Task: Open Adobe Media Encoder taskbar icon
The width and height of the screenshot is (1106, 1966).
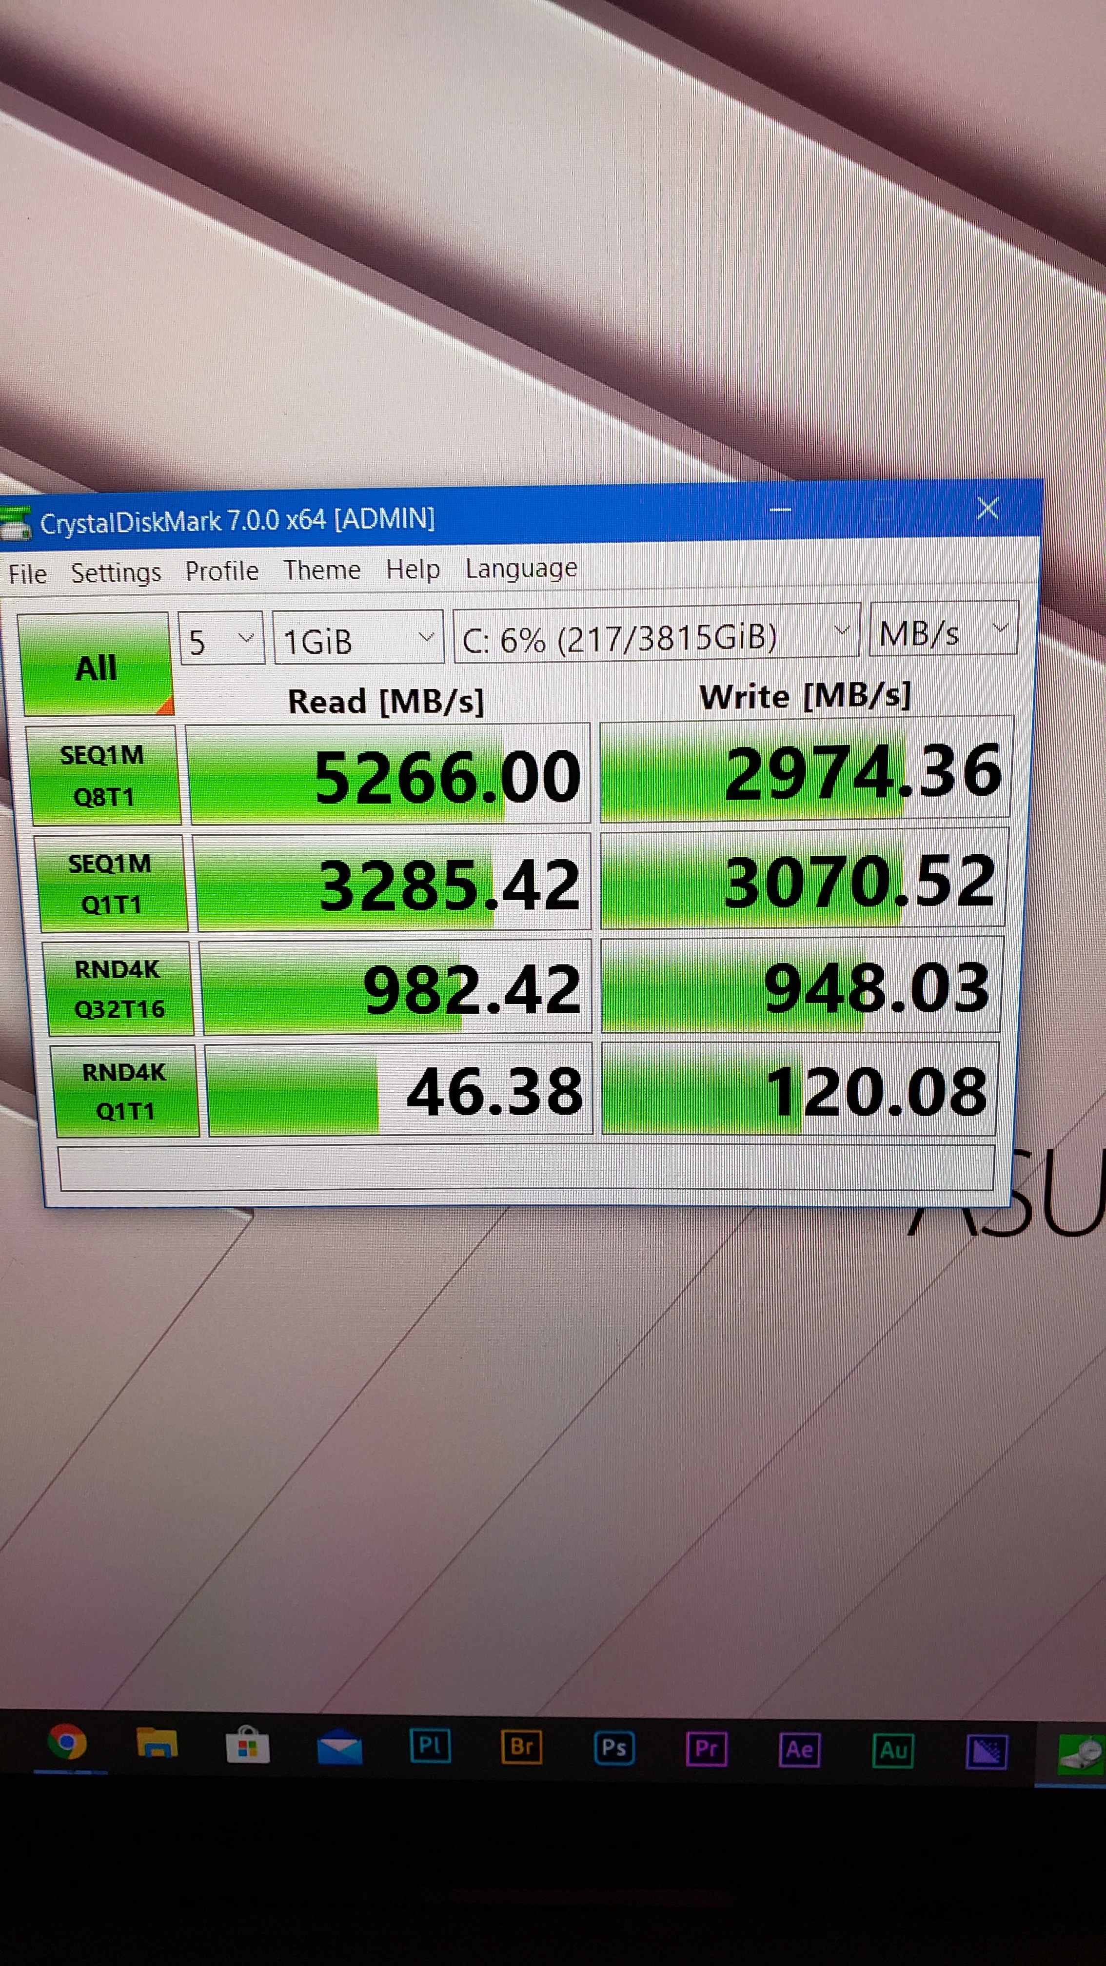Action: click(986, 1751)
